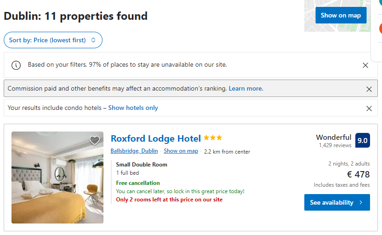Open the Sort by Price dropdown
Screen dimensions: 382x235
[53, 40]
